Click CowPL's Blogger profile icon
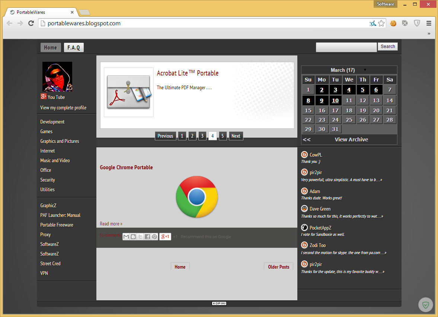This screenshot has width=438, height=317. (x=304, y=154)
